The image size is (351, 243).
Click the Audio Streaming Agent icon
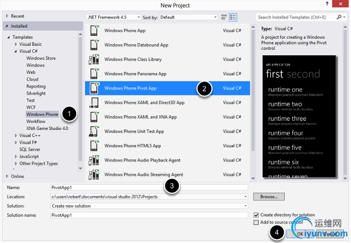coord(94,174)
